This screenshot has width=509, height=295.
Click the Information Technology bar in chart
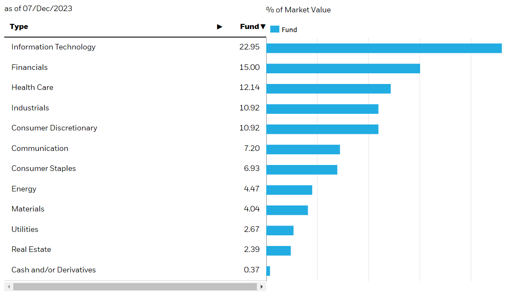tap(384, 48)
